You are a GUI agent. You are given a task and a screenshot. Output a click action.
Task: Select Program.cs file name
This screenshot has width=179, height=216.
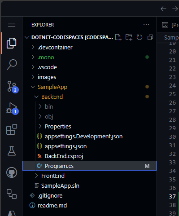click(59, 166)
